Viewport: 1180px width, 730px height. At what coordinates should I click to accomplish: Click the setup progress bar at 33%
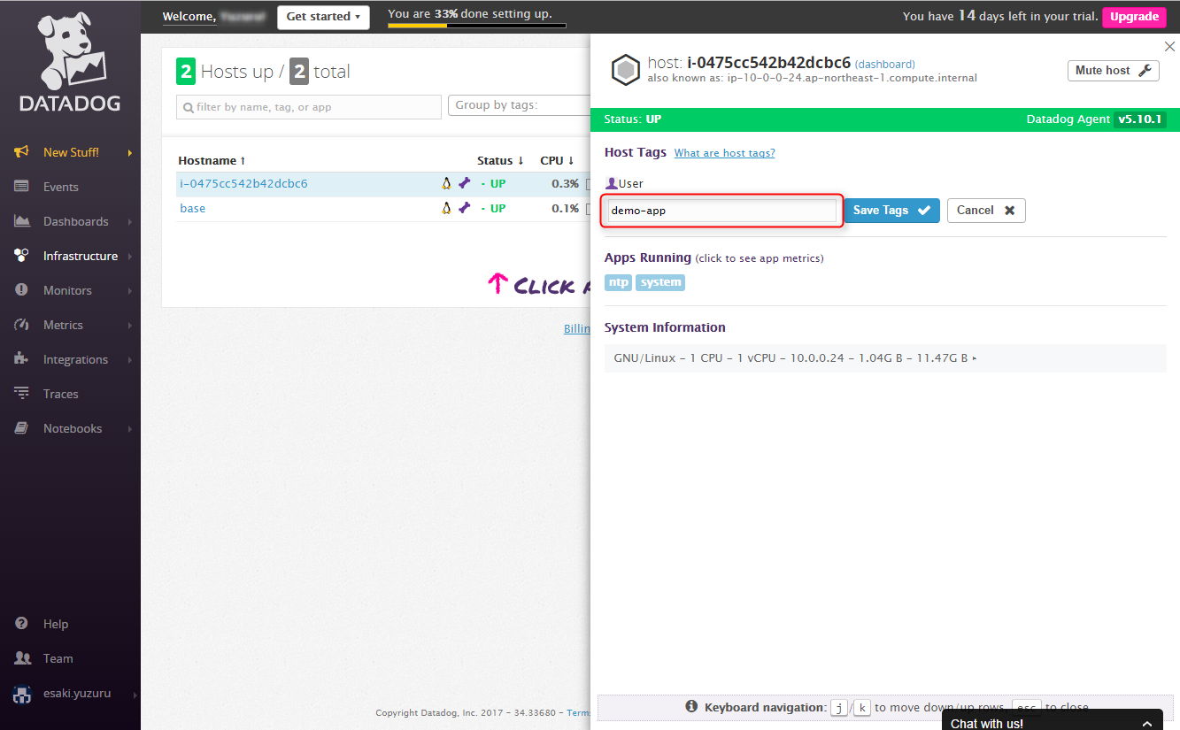coord(476,25)
